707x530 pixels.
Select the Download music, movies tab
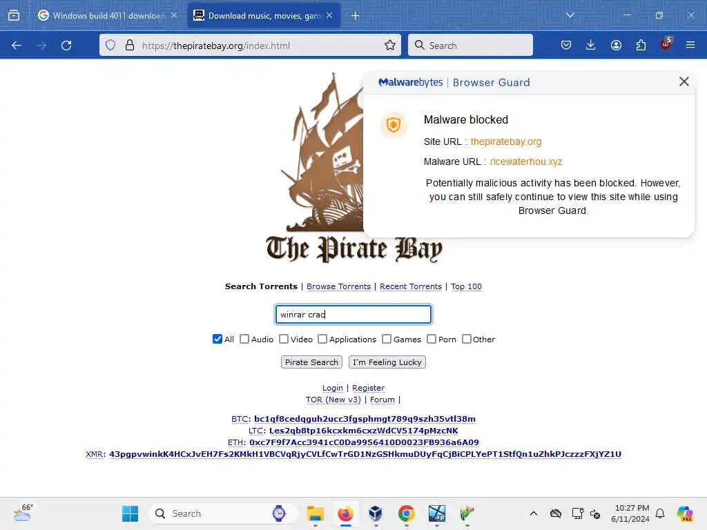point(264,16)
